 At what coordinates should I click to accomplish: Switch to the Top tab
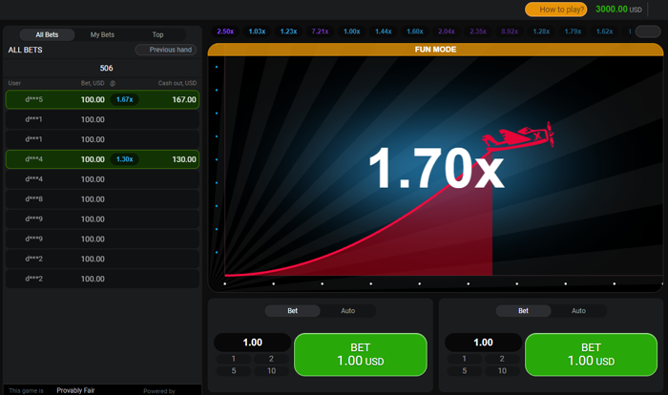click(157, 34)
